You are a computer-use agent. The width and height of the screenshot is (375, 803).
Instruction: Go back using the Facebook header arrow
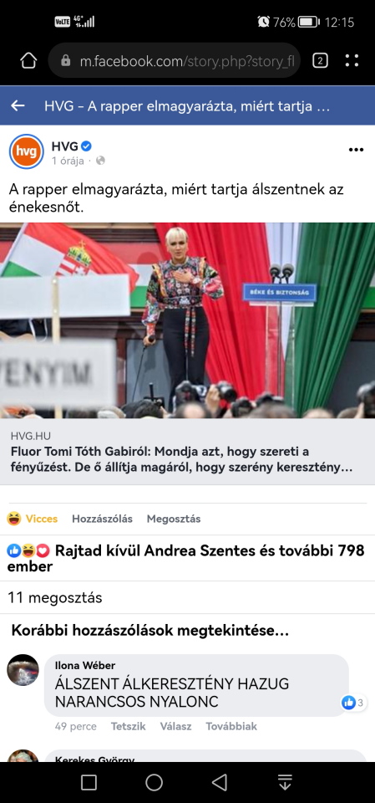[x=18, y=106]
